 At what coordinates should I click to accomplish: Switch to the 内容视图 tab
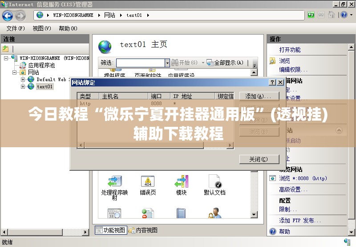pyautogui.click(x=143, y=230)
